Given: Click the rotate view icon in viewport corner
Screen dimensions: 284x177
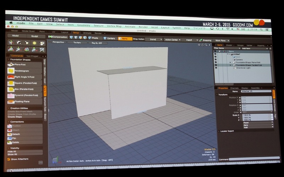Looking at the screenshot, I should (x=203, y=45).
